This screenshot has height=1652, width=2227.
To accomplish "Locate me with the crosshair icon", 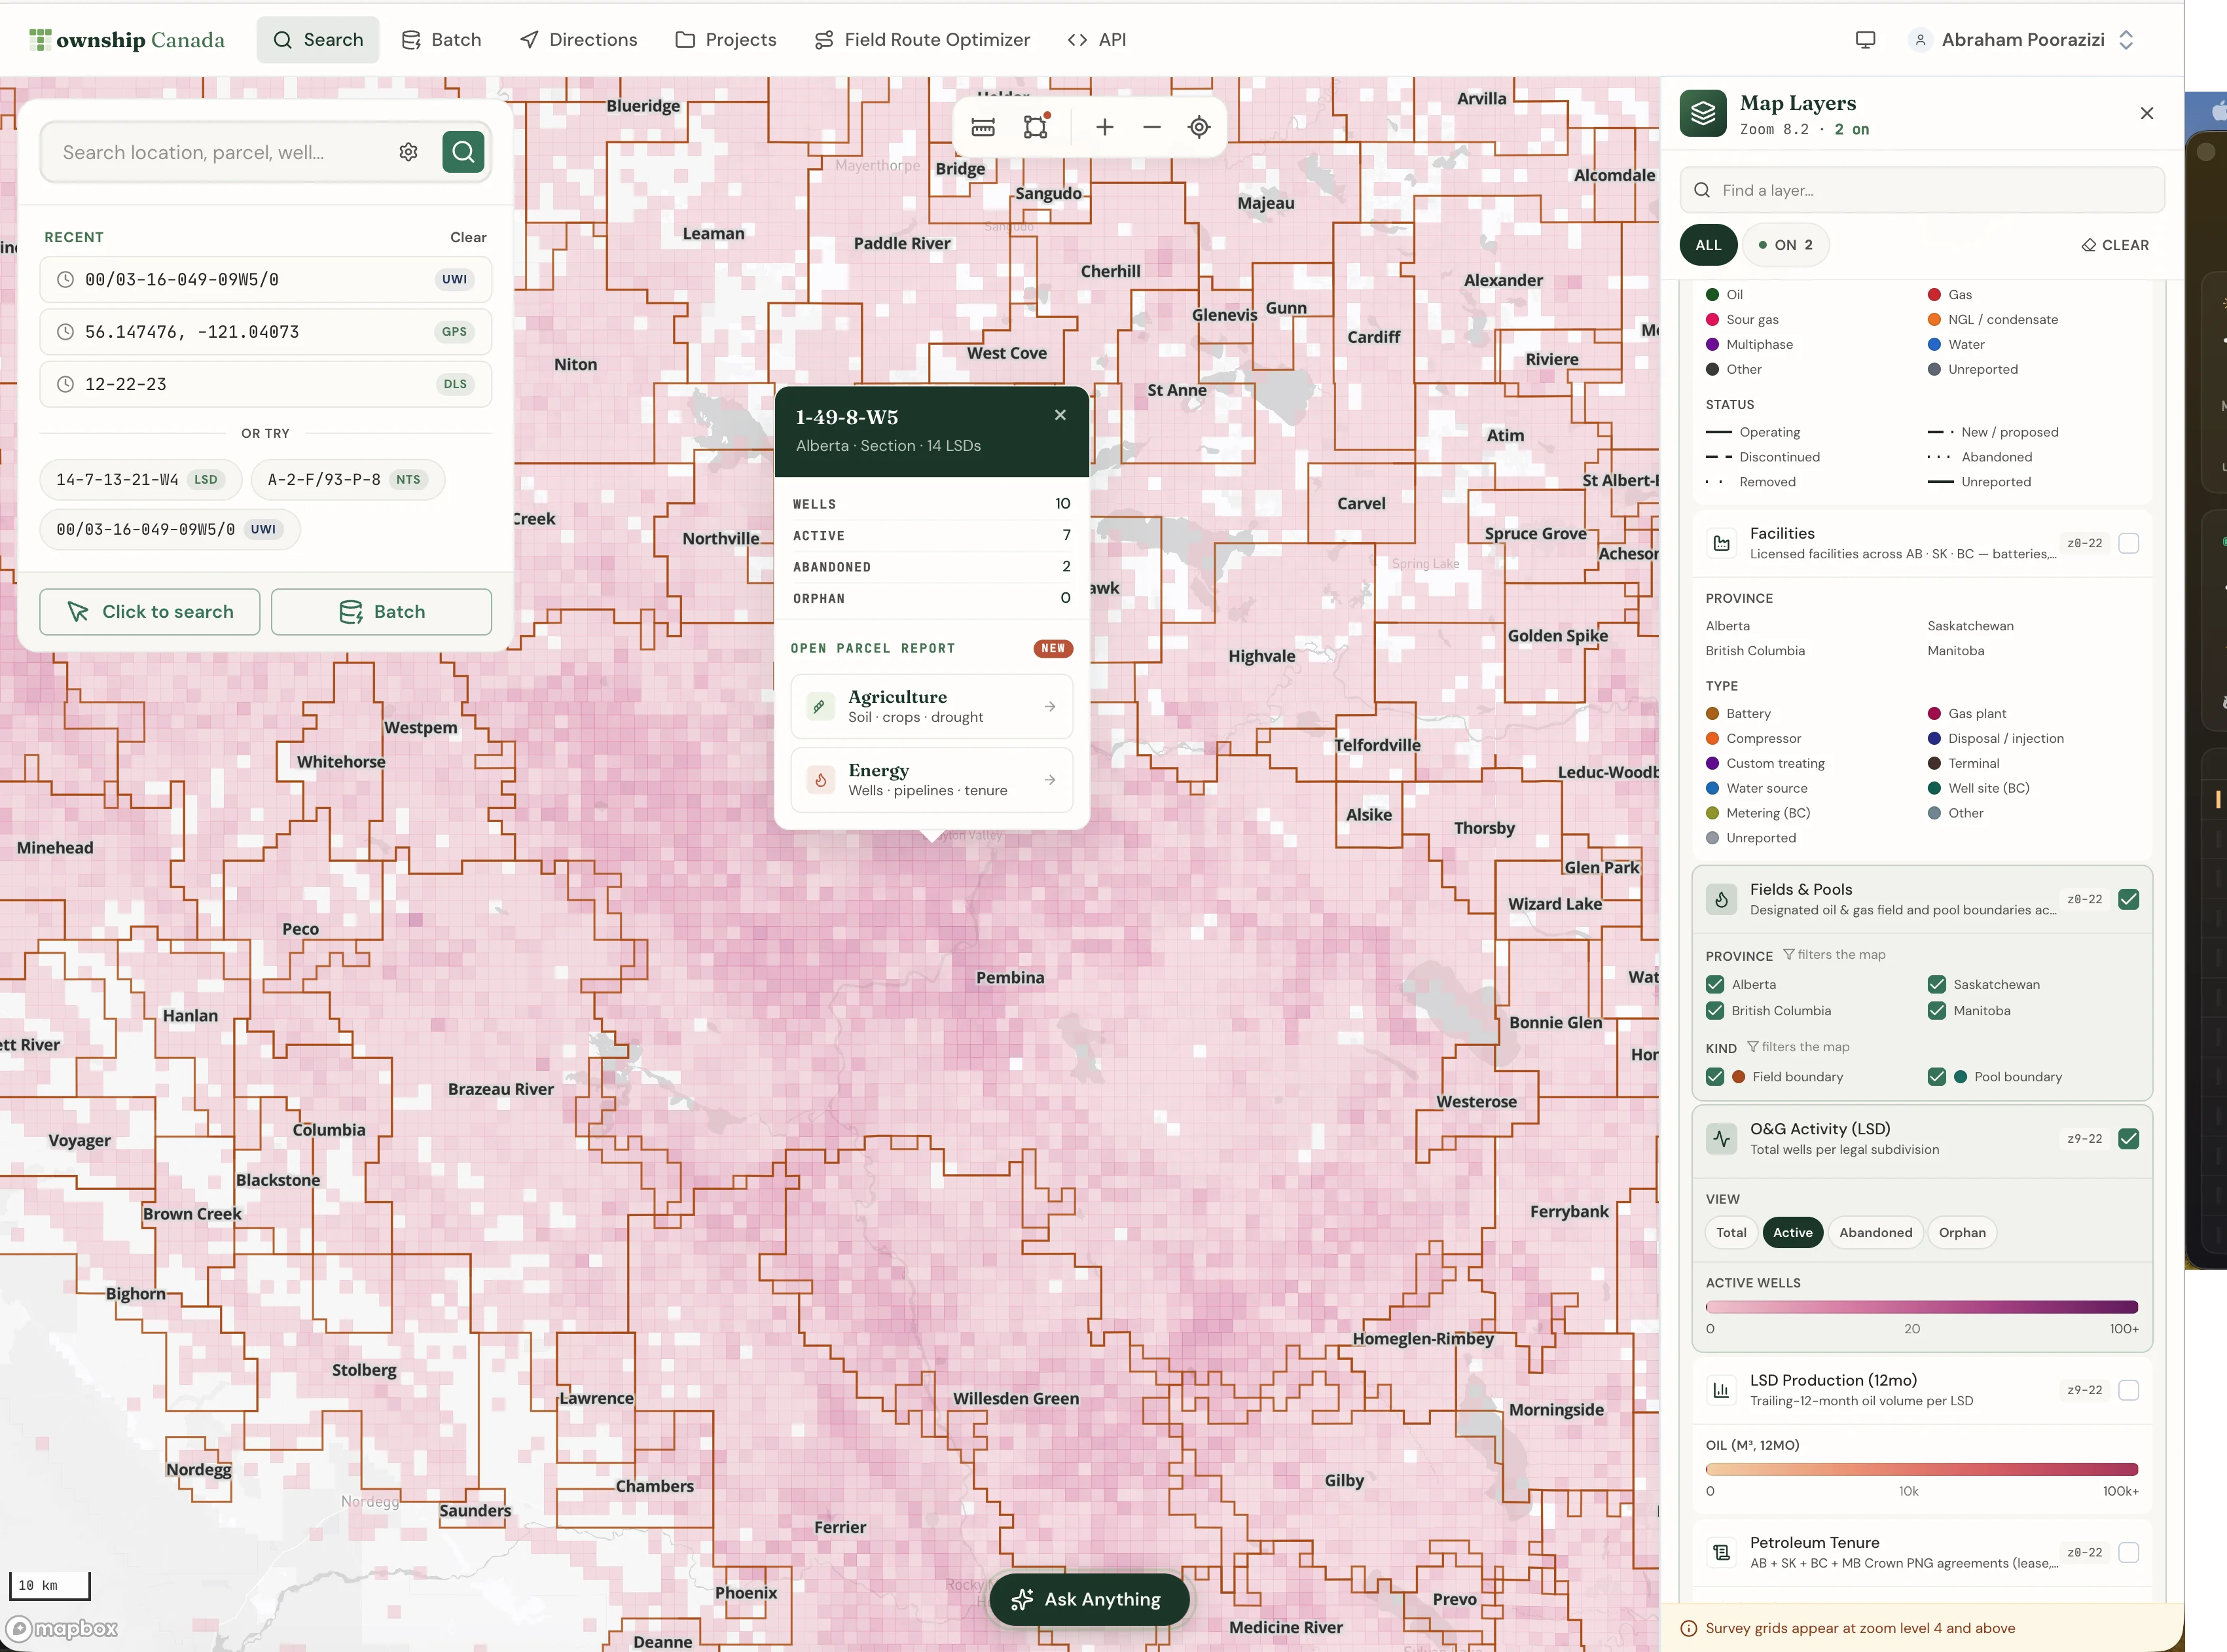I will click(1199, 127).
